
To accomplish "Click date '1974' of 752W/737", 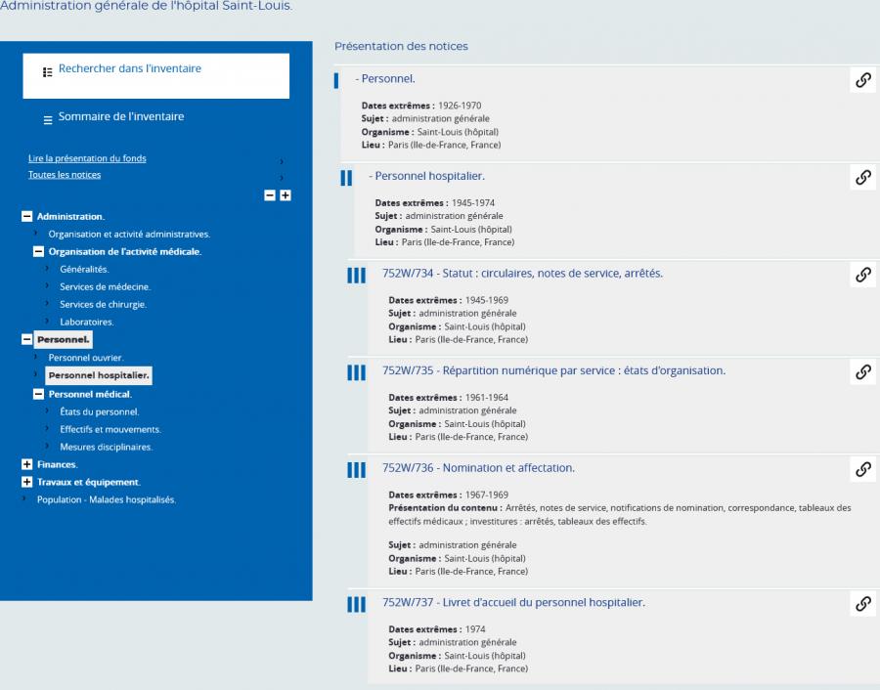I will 475,629.
